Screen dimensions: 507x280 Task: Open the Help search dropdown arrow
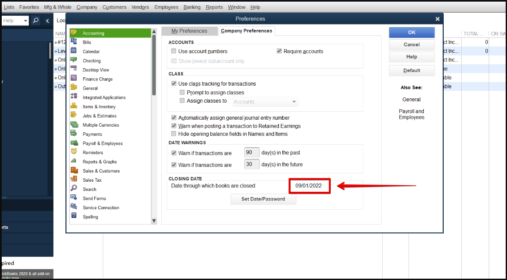click(x=25, y=21)
